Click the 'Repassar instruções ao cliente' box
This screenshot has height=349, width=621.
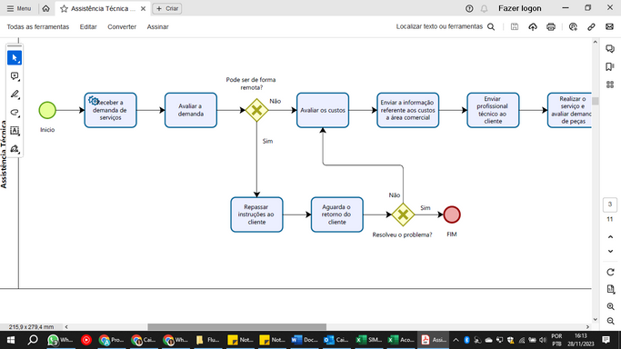click(256, 214)
